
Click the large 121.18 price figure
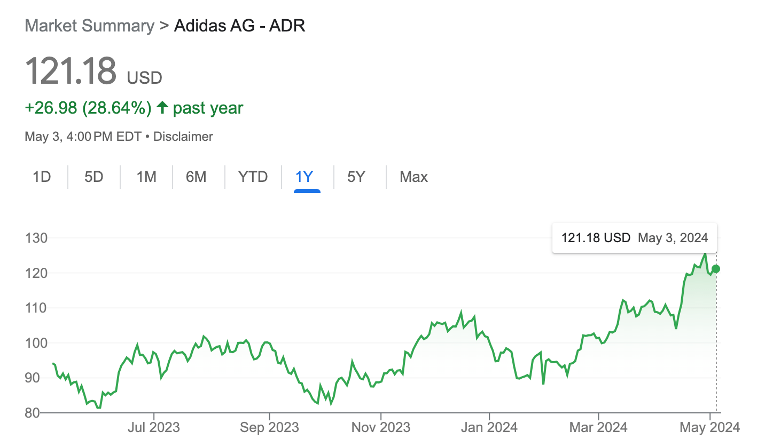pyautogui.click(x=71, y=70)
